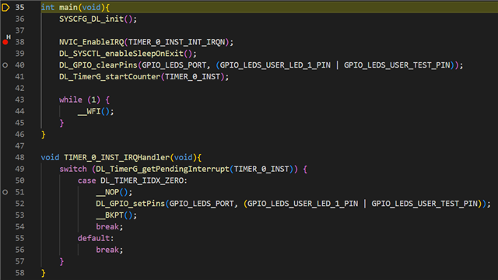
Task: Click the 'default' label on line 55
Action: pyautogui.click(x=93, y=239)
